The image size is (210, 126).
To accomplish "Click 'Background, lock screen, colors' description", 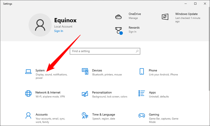I will point(110,97).
